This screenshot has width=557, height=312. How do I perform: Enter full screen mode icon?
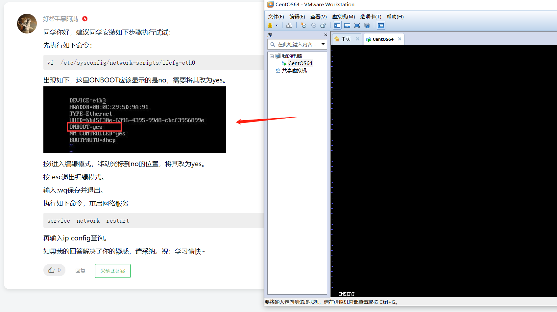tap(357, 25)
